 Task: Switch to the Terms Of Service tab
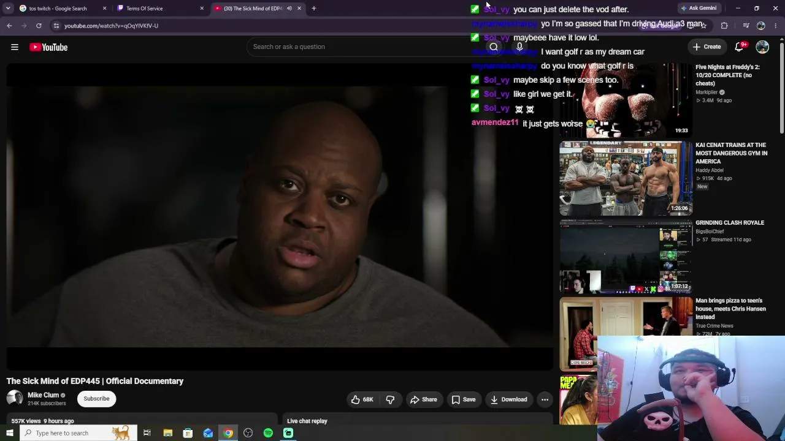point(161,8)
